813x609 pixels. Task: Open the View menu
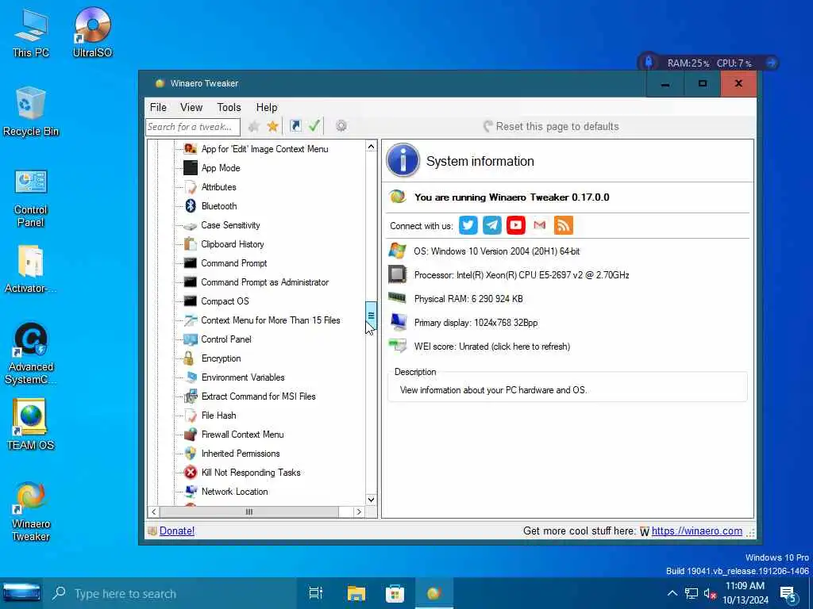191,107
